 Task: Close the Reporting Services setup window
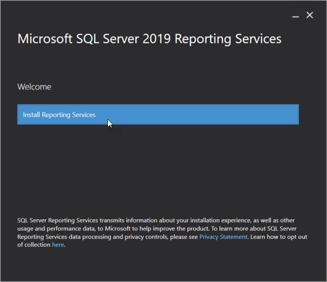[x=310, y=15]
